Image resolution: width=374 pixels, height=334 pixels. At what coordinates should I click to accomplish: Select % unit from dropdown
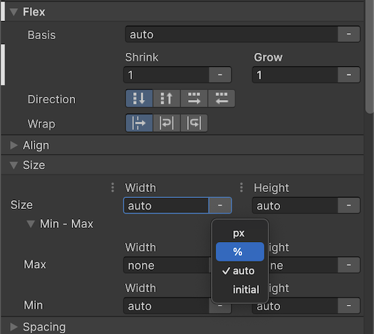[x=240, y=252]
